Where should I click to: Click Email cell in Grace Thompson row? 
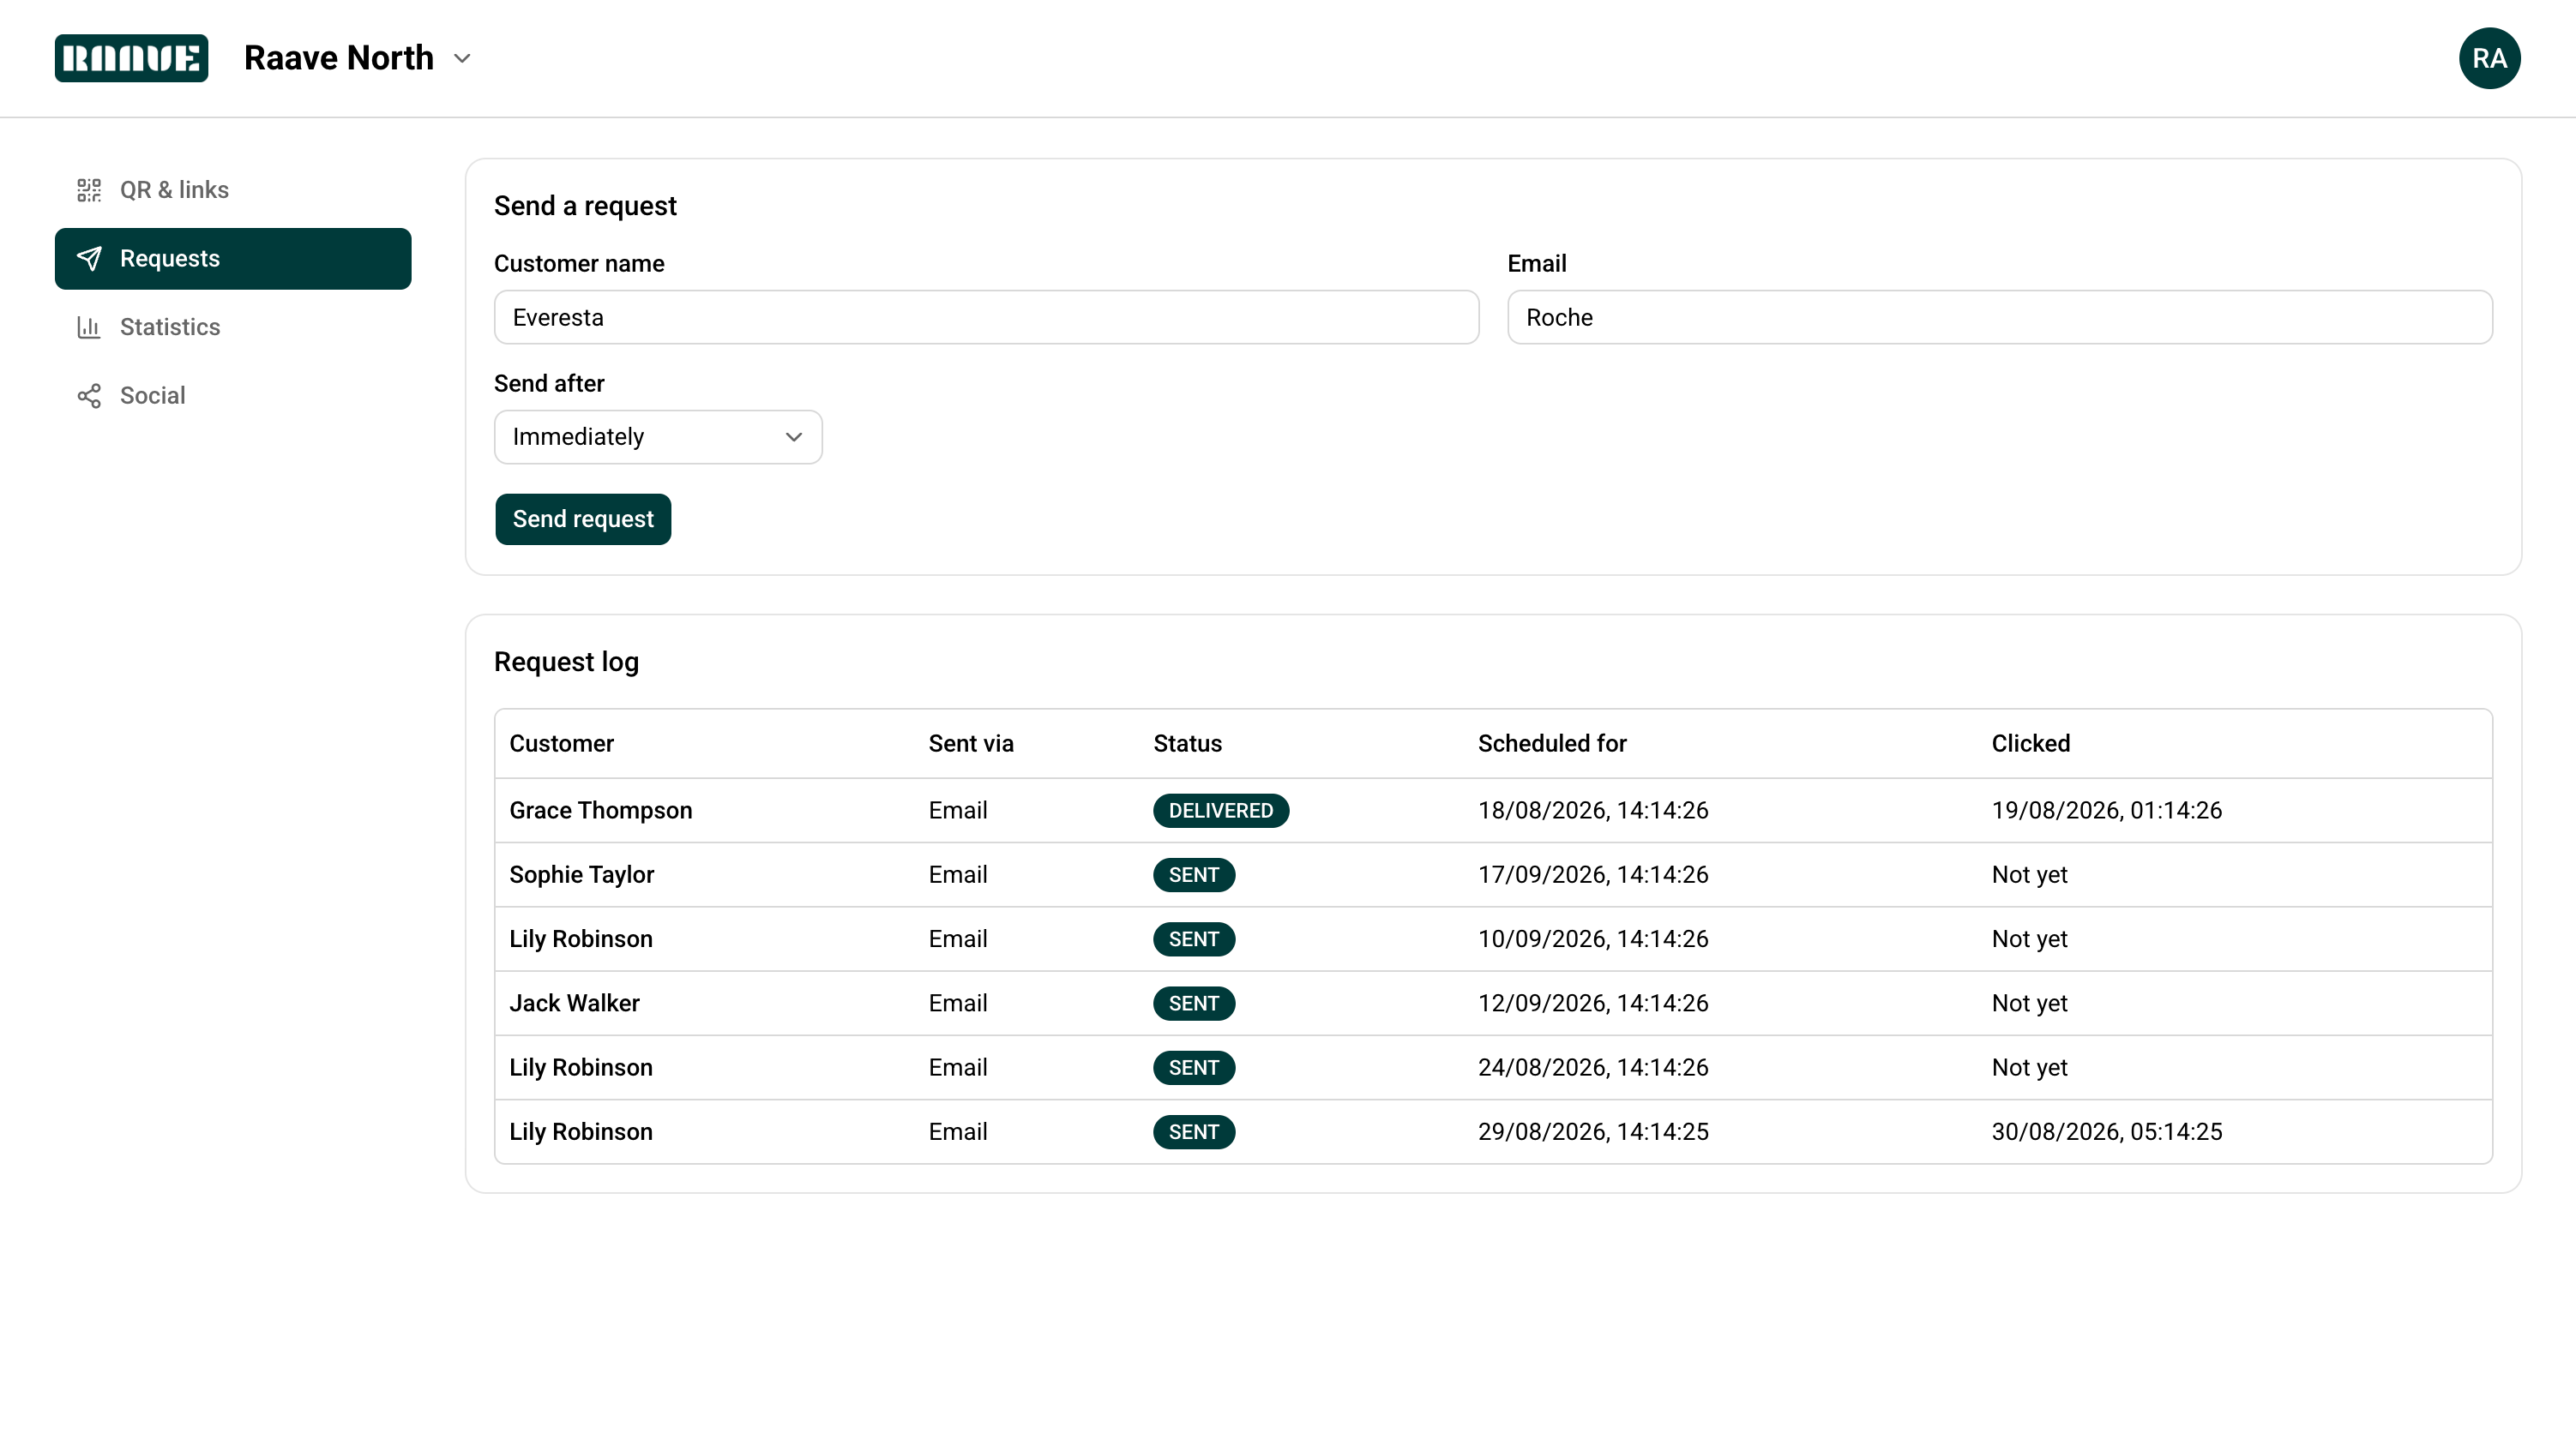[x=957, y=811]
